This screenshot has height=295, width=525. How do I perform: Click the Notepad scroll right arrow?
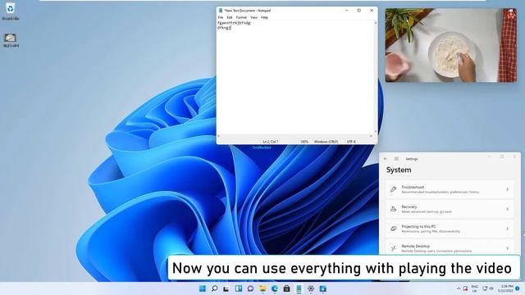(371, 136)
